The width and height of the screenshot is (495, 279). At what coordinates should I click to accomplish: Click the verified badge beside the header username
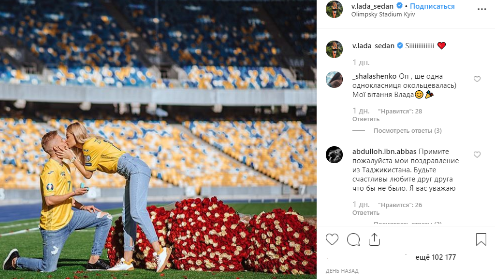(x=399, y=6)
